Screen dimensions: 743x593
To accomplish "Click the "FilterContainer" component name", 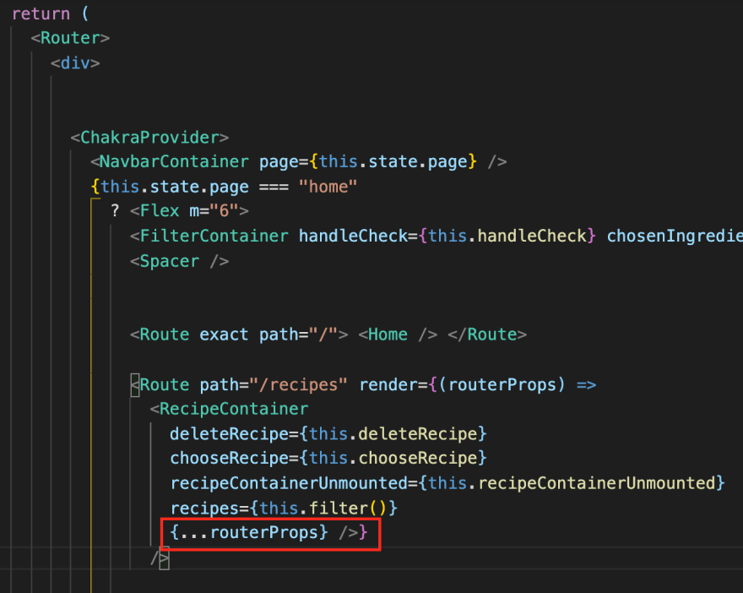I will coord(214,236).
